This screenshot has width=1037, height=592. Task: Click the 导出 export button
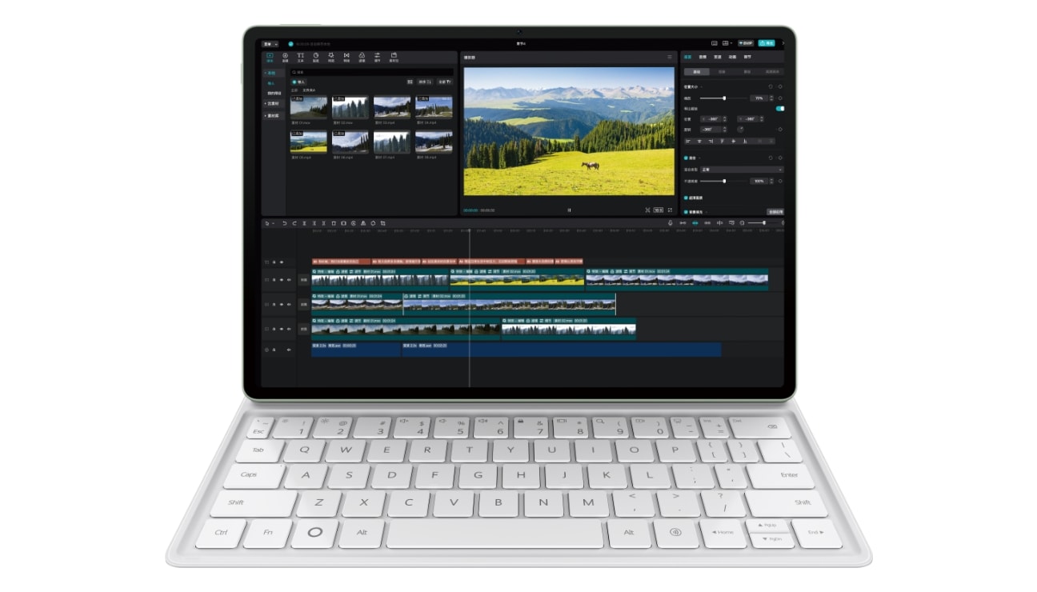(767, 42)
